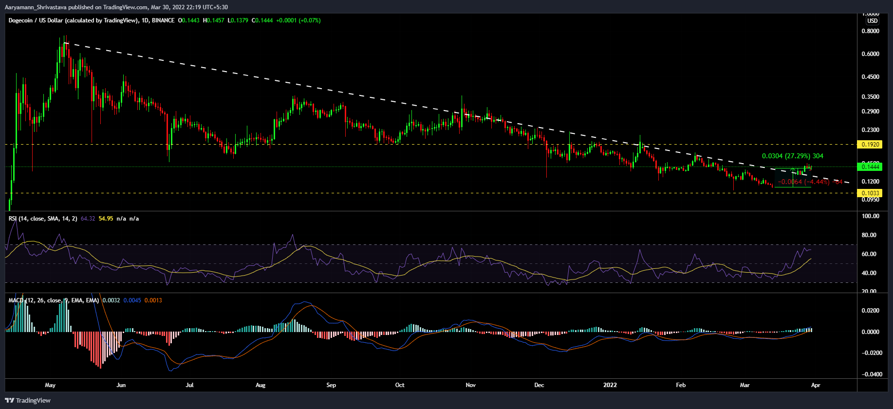
Task: Click the May label on the time axis
Action: [x=50, y=385]
